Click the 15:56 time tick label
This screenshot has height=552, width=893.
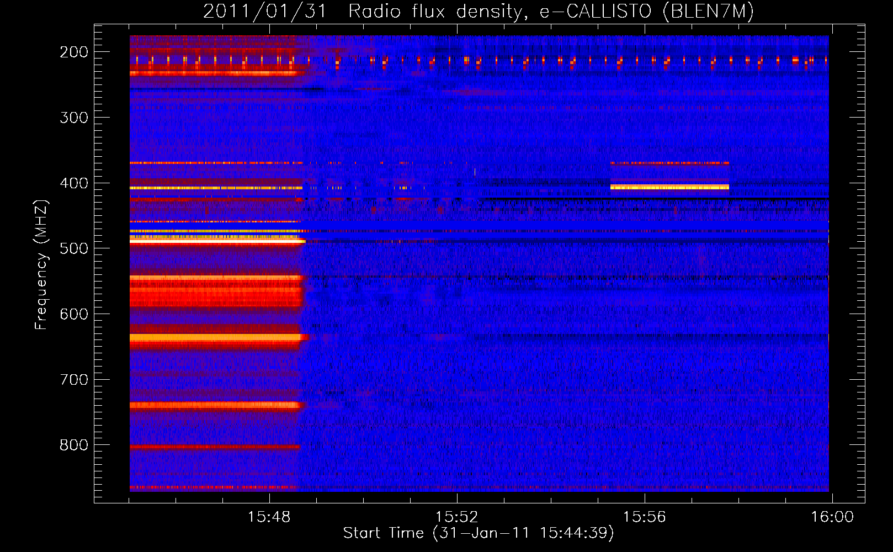click(x=645, y=517)
